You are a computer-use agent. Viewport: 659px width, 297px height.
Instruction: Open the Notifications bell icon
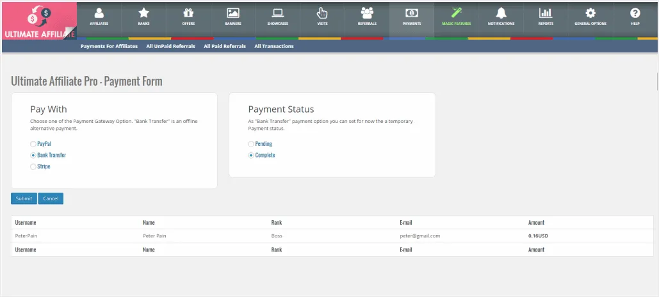[501, 13]
